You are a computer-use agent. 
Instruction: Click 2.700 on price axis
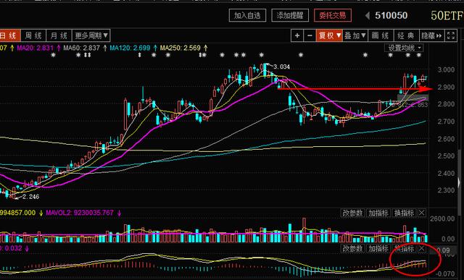coord(446,122)
